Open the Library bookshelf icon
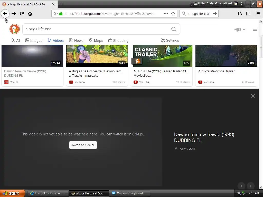 tap(240, 14)
